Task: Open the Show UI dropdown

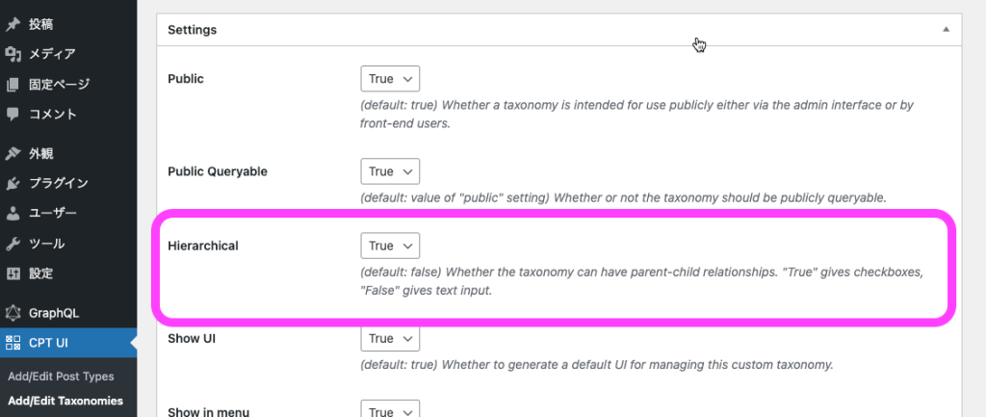Action: click(390, 338)
